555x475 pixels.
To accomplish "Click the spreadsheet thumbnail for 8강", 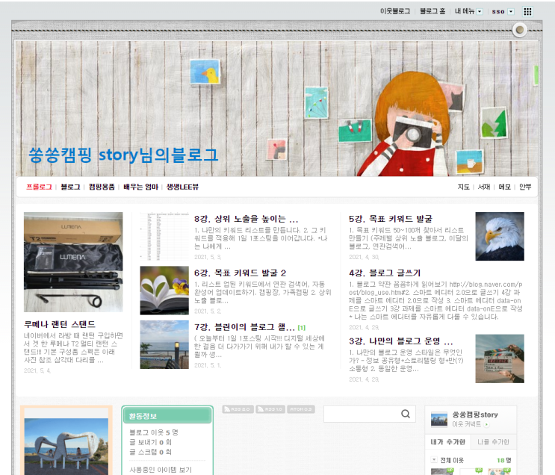I will tap(164, 237).
